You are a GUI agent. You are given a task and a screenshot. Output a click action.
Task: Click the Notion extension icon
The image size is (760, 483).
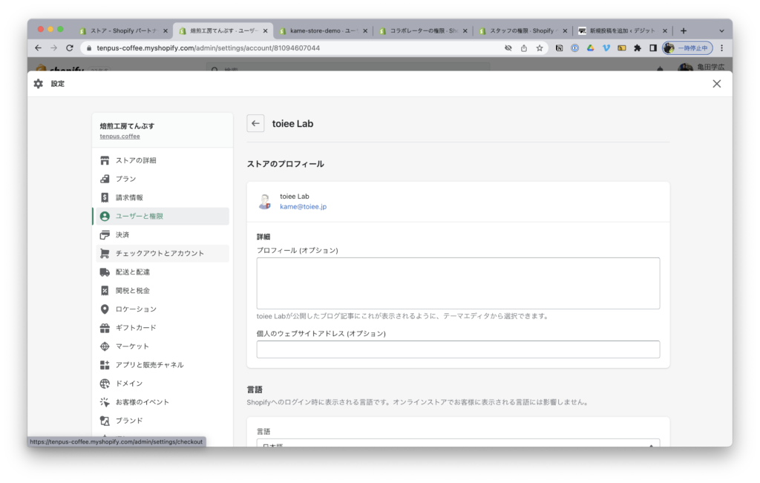pos(559,48)
